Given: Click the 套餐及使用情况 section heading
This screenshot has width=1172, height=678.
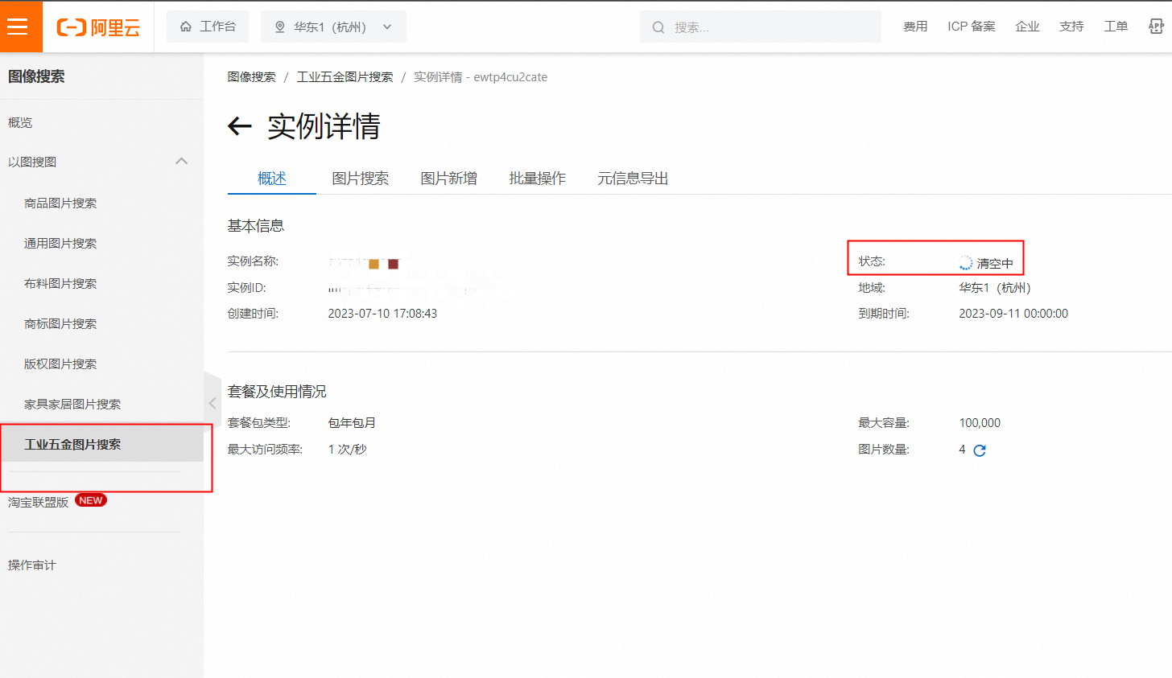Looking at the screenshot, I should coord(277,392).
